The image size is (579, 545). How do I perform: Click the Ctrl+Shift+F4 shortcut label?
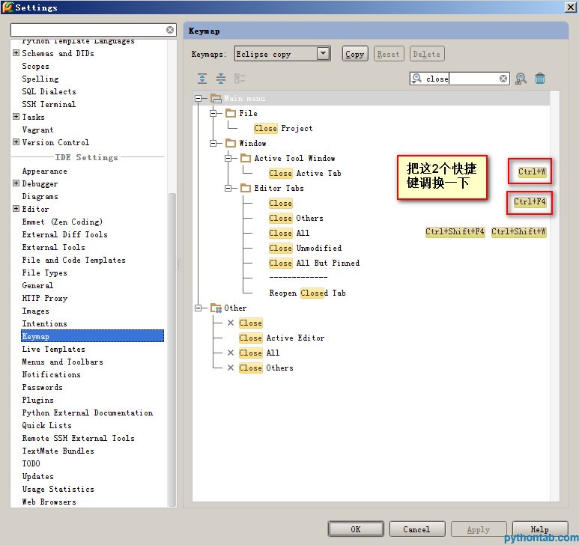(455, 232)
